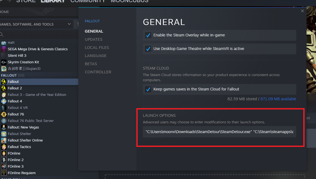
Task: Uncheck Keep games saves in Steam Cloud
Action: [148, 89]
